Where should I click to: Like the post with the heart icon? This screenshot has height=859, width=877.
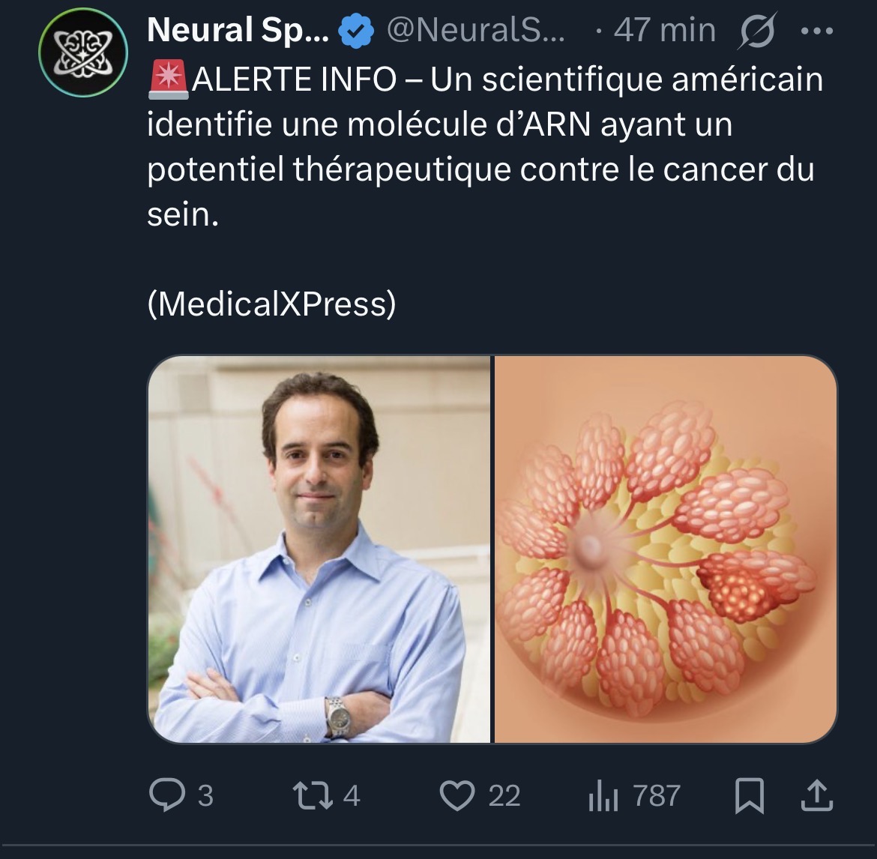456,795
